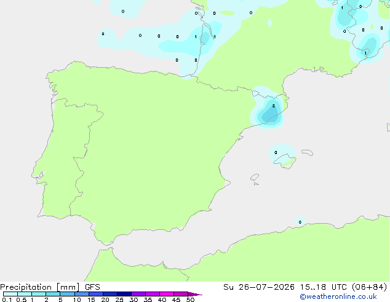Select the 5–10 mm legend color swatch

pos(67,294)
